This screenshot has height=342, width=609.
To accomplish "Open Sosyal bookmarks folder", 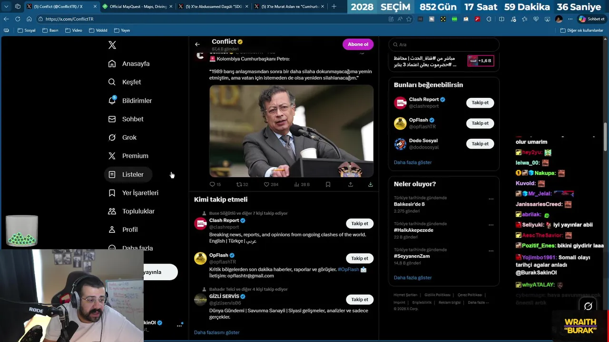I will click(x=27, y=30).
